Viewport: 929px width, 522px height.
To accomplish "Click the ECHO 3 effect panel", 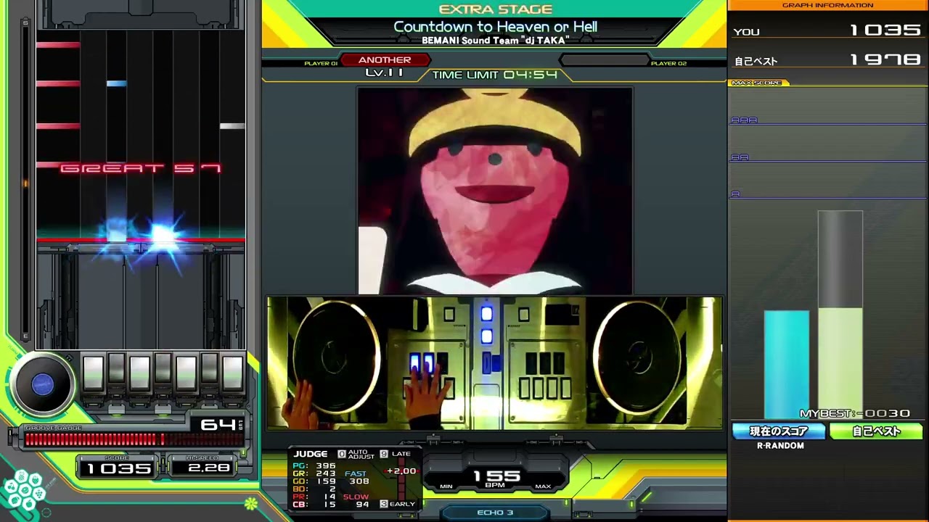I will tap(495, 513).
